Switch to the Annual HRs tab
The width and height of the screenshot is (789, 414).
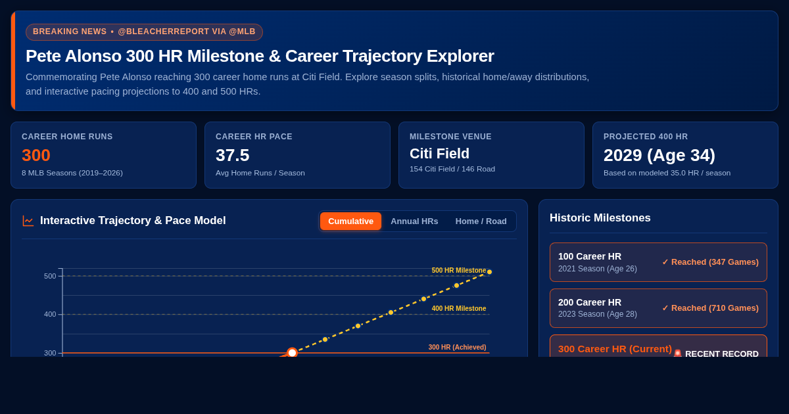click(x=414, y=221)
